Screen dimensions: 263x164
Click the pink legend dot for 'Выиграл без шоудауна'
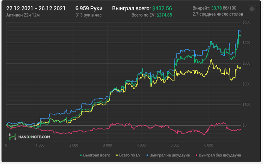click(196, 155)
